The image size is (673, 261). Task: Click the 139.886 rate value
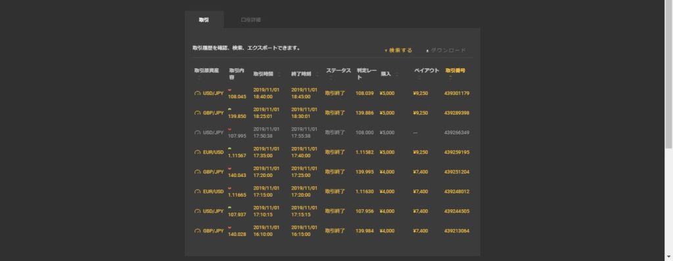[364, 113]
